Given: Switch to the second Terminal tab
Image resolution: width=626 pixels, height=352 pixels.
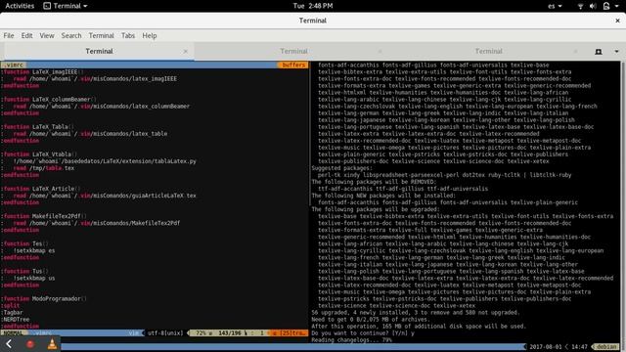Looking at the screenshot, I should click(293, 51).
